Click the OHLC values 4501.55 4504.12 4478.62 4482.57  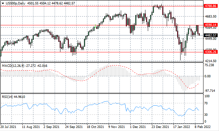coord(51,3)
